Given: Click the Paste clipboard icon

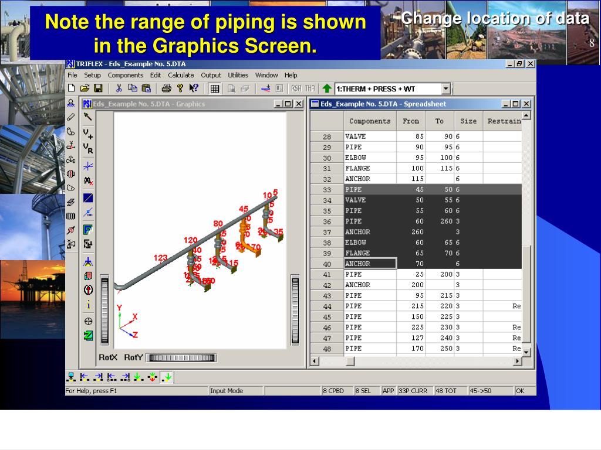Looking at the screenshot, I should pyautogui.click(x=146, y=88).
